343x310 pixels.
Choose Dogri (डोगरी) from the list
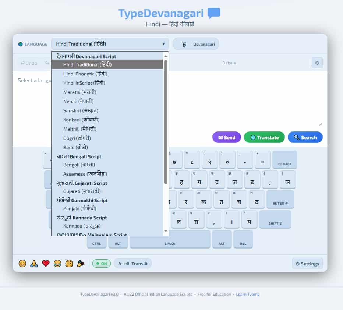pos(107,138)
